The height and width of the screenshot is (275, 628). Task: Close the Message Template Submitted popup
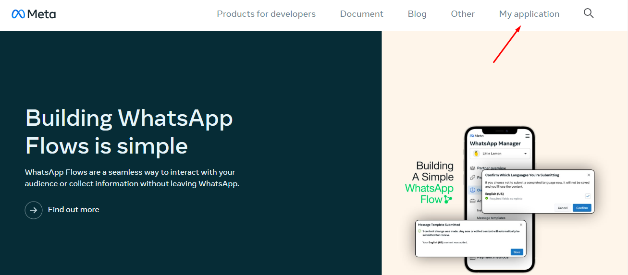coord(521,225)
